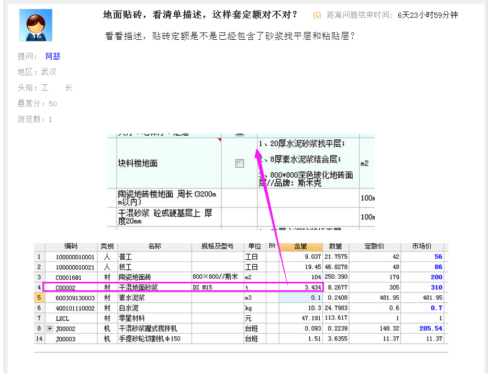Select the highlighted 含量 cell 0.1
Image resolution: width=493 pixels, height=373 pixels.
click(x=300, y=298)
